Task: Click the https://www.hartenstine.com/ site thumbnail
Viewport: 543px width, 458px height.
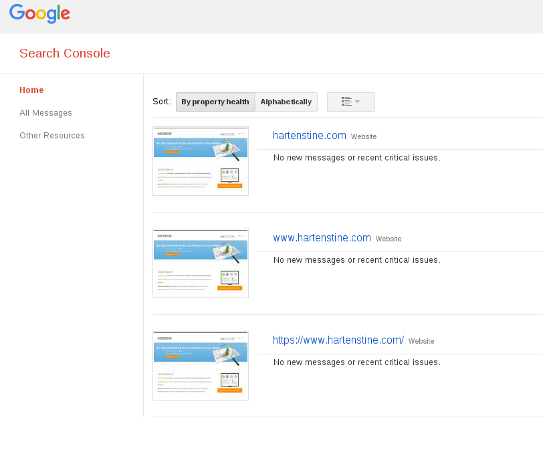Action: point(201,366)
